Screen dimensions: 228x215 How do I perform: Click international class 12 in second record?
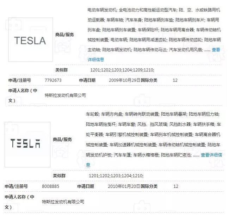(175, 186)
